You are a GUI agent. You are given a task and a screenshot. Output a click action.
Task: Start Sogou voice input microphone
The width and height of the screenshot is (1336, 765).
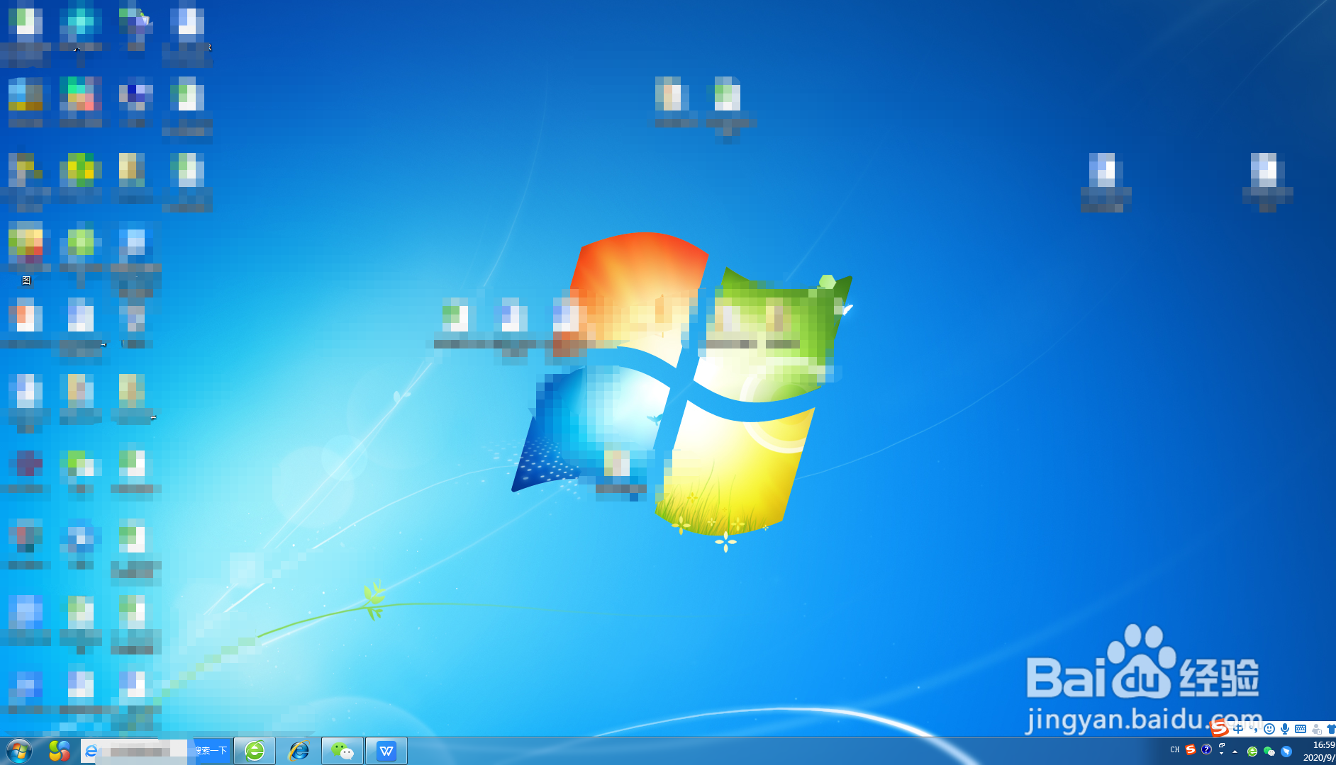[1285, 729]
